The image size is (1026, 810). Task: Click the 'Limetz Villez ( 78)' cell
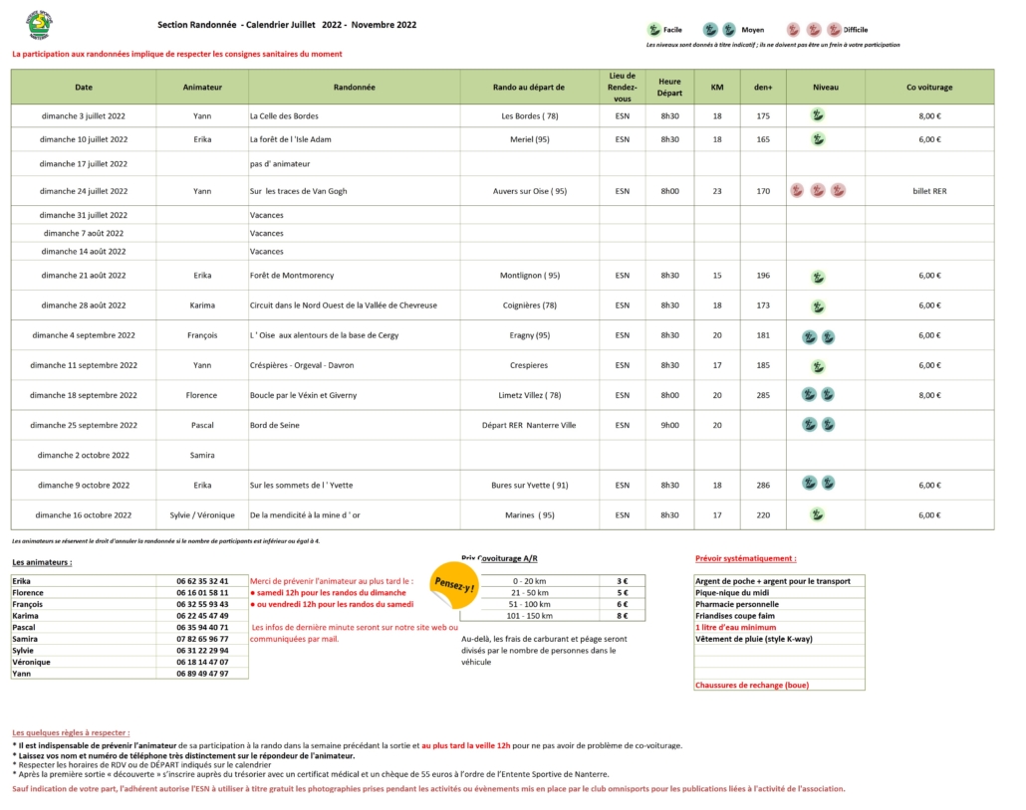pyautogui.click(x=529, y=395)
